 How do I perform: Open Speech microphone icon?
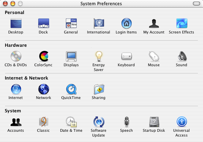tap(127, 122)
